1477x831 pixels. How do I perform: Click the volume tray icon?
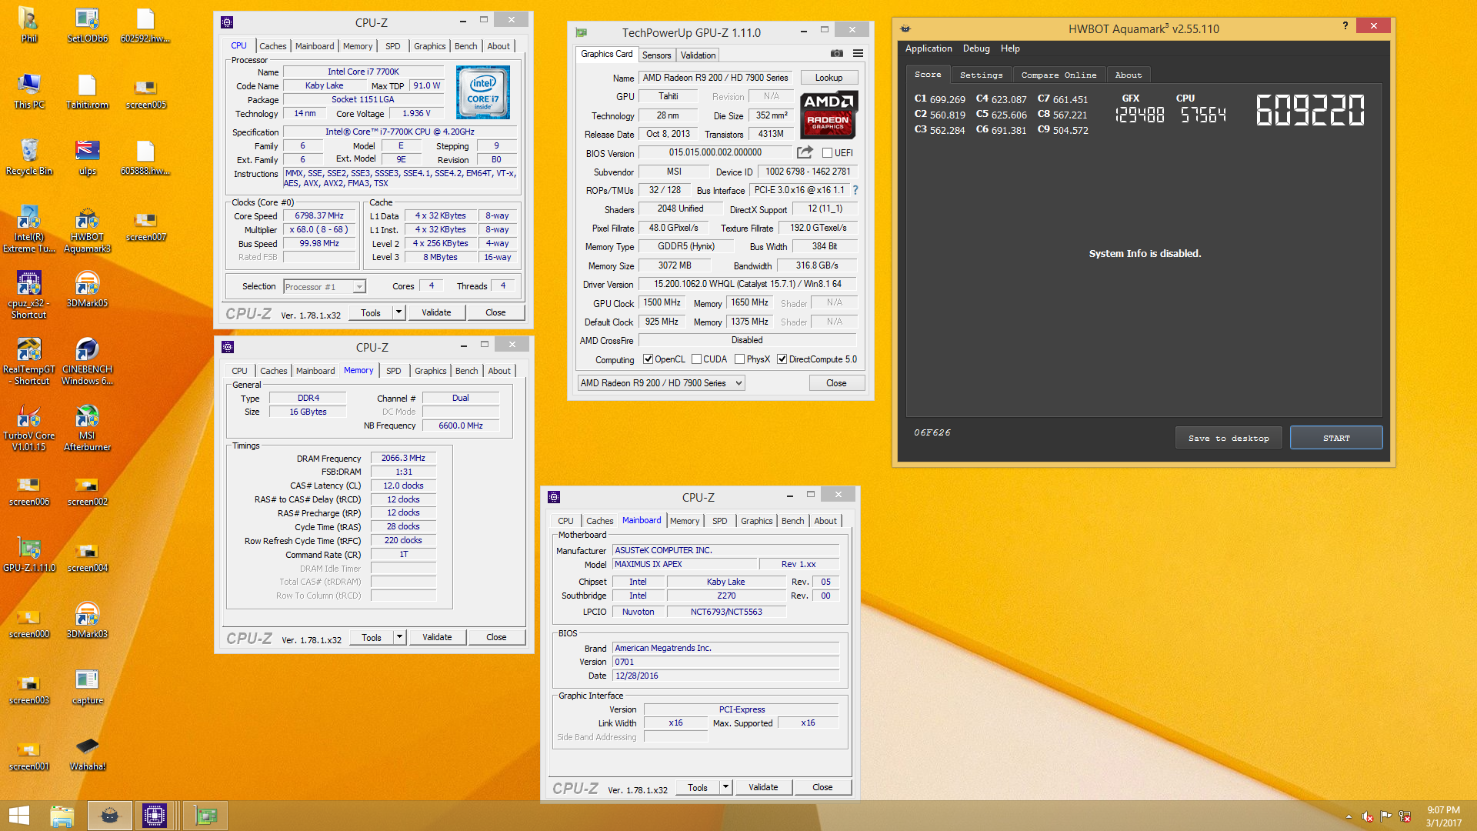coord(1367,816)
